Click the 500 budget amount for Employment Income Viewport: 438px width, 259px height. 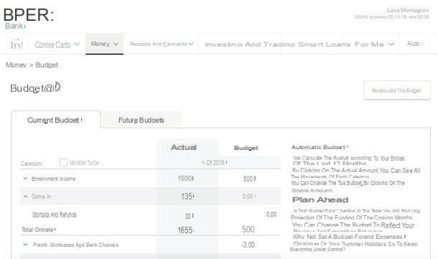tap(248, 179)
